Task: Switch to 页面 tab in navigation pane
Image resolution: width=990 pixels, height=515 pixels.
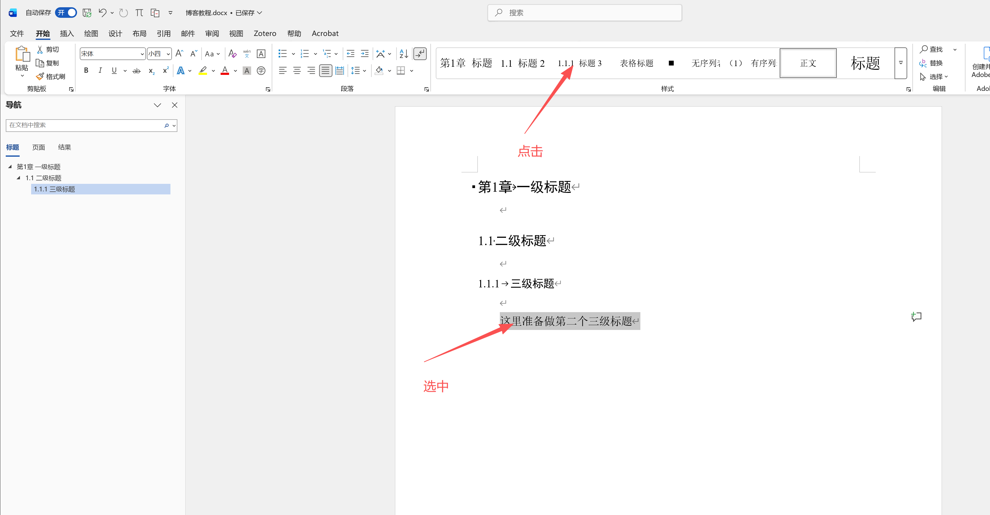Action: (x=38, y=148)
